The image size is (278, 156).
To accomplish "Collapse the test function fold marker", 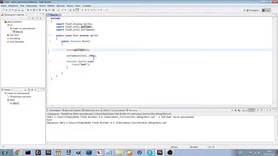I will (x=50, y=62).
